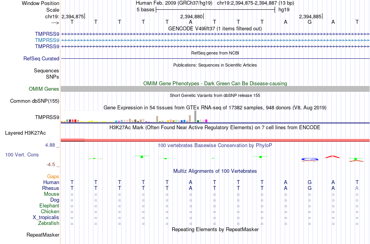Image resolution: width=370 pixels, height=244 pixels.
Task: Click the 5 bases scale bar
Action: pyautogui.click(x=215, y=10)
